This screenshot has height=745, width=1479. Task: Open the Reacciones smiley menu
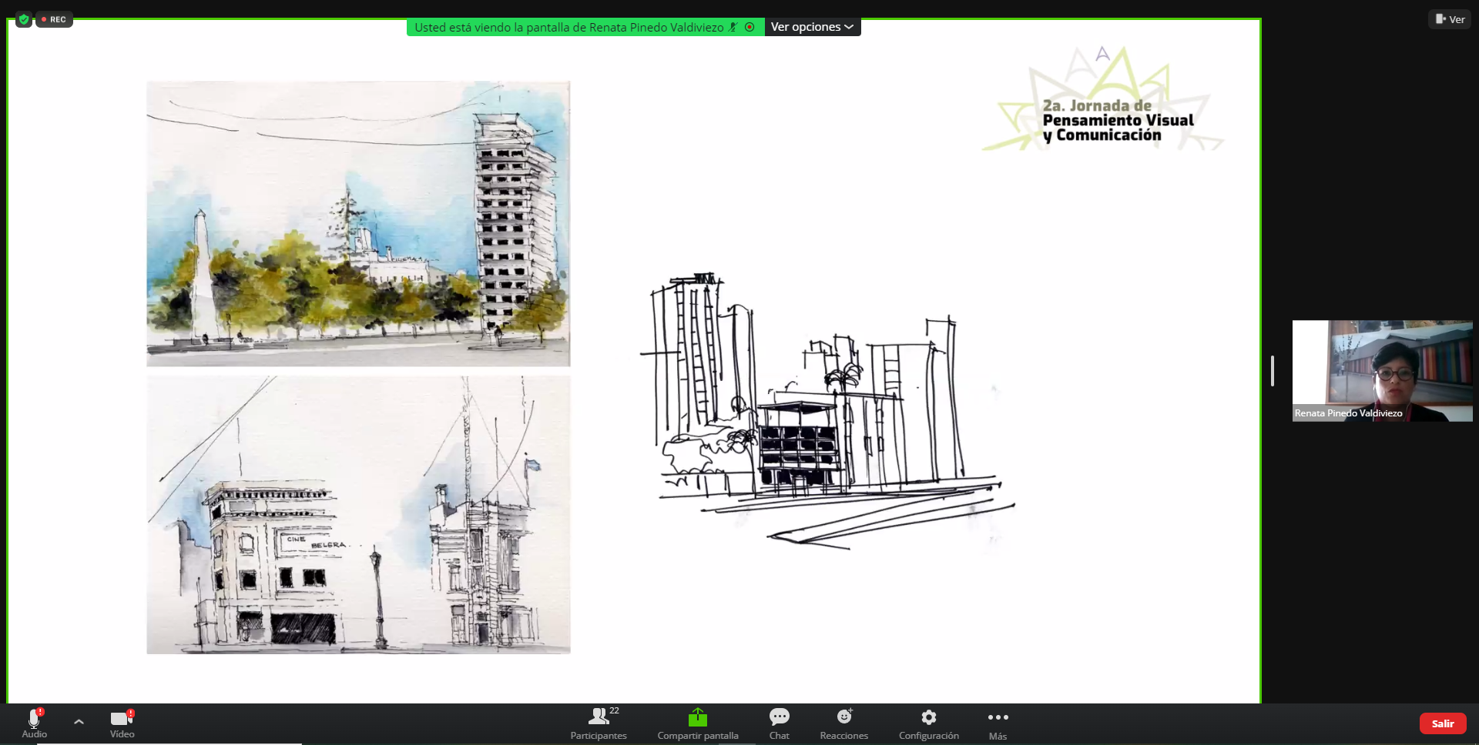(x=844, y=724)
